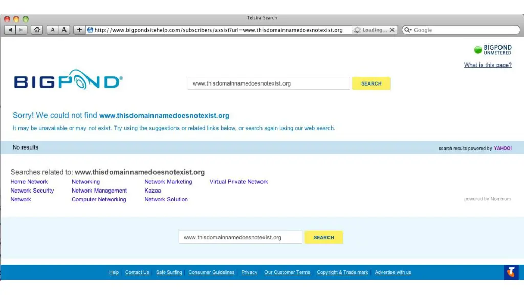Open the 'What is this page?' link

point(488,65)
